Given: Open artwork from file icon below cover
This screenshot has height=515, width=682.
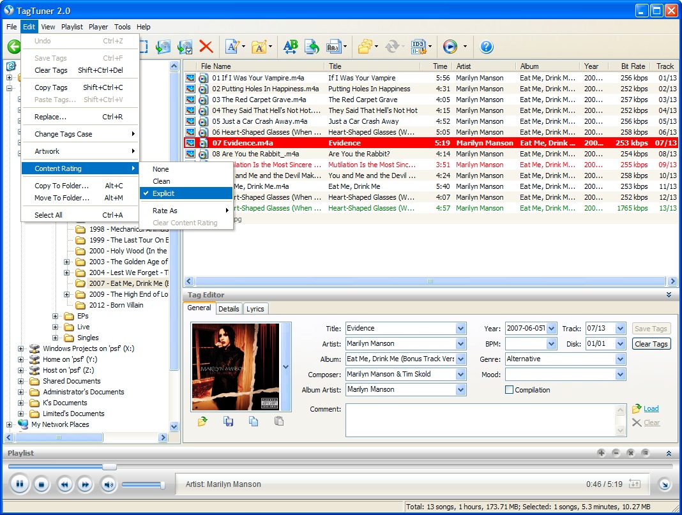Looking at the screenshot, I should pyautogui.click(x=202, y=421).
